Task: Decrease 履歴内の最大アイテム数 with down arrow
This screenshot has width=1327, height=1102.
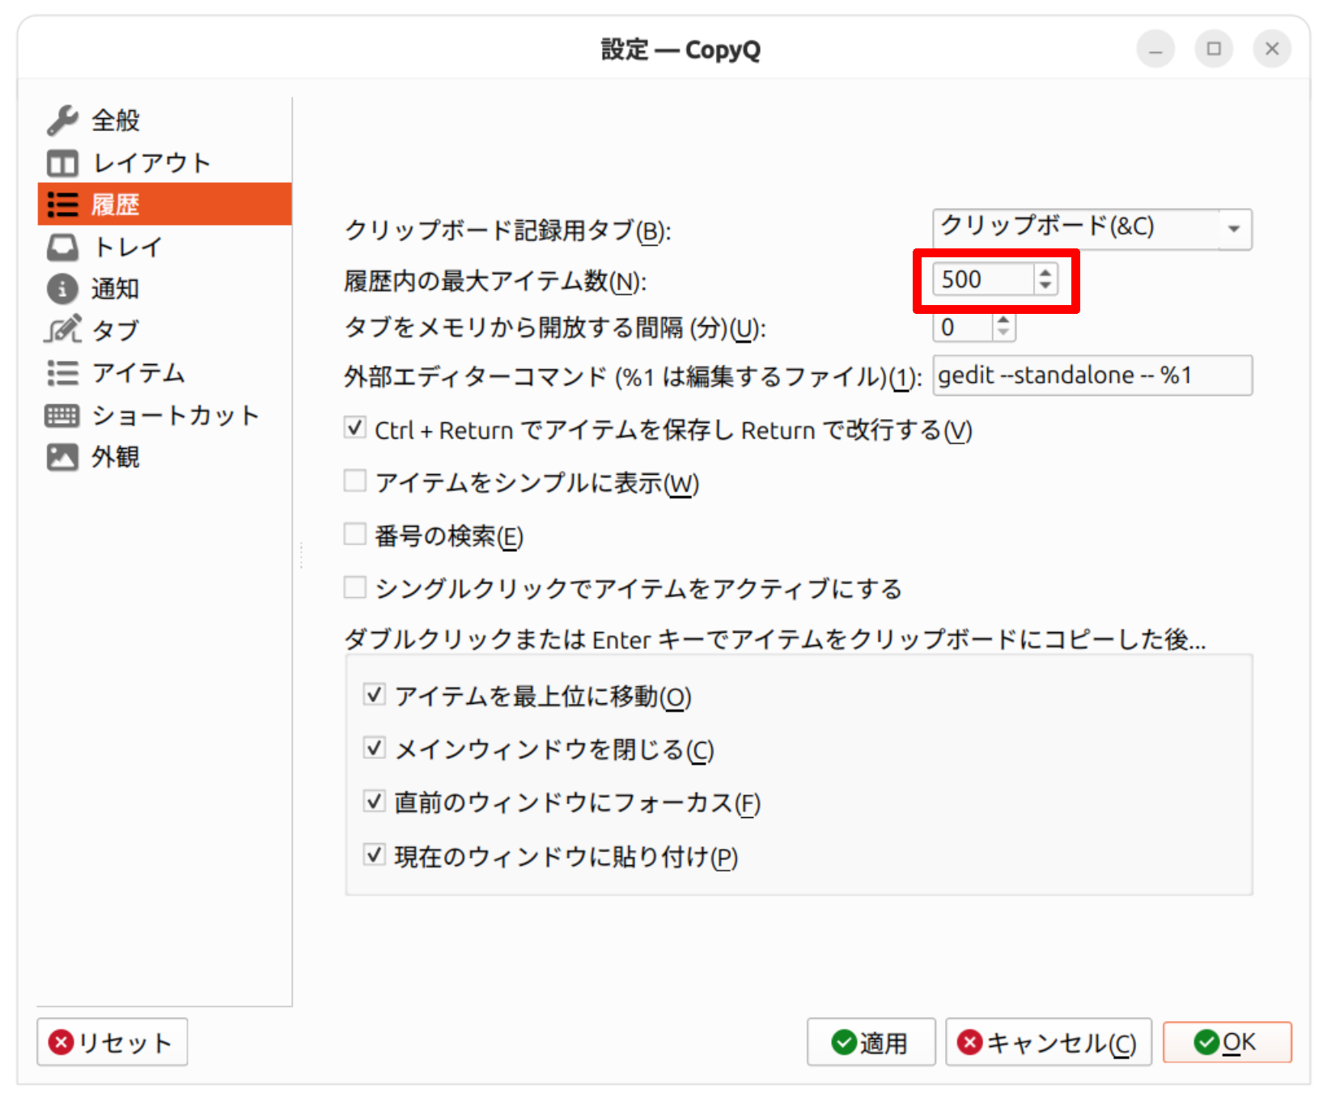Action: (x=1045, y=286)
